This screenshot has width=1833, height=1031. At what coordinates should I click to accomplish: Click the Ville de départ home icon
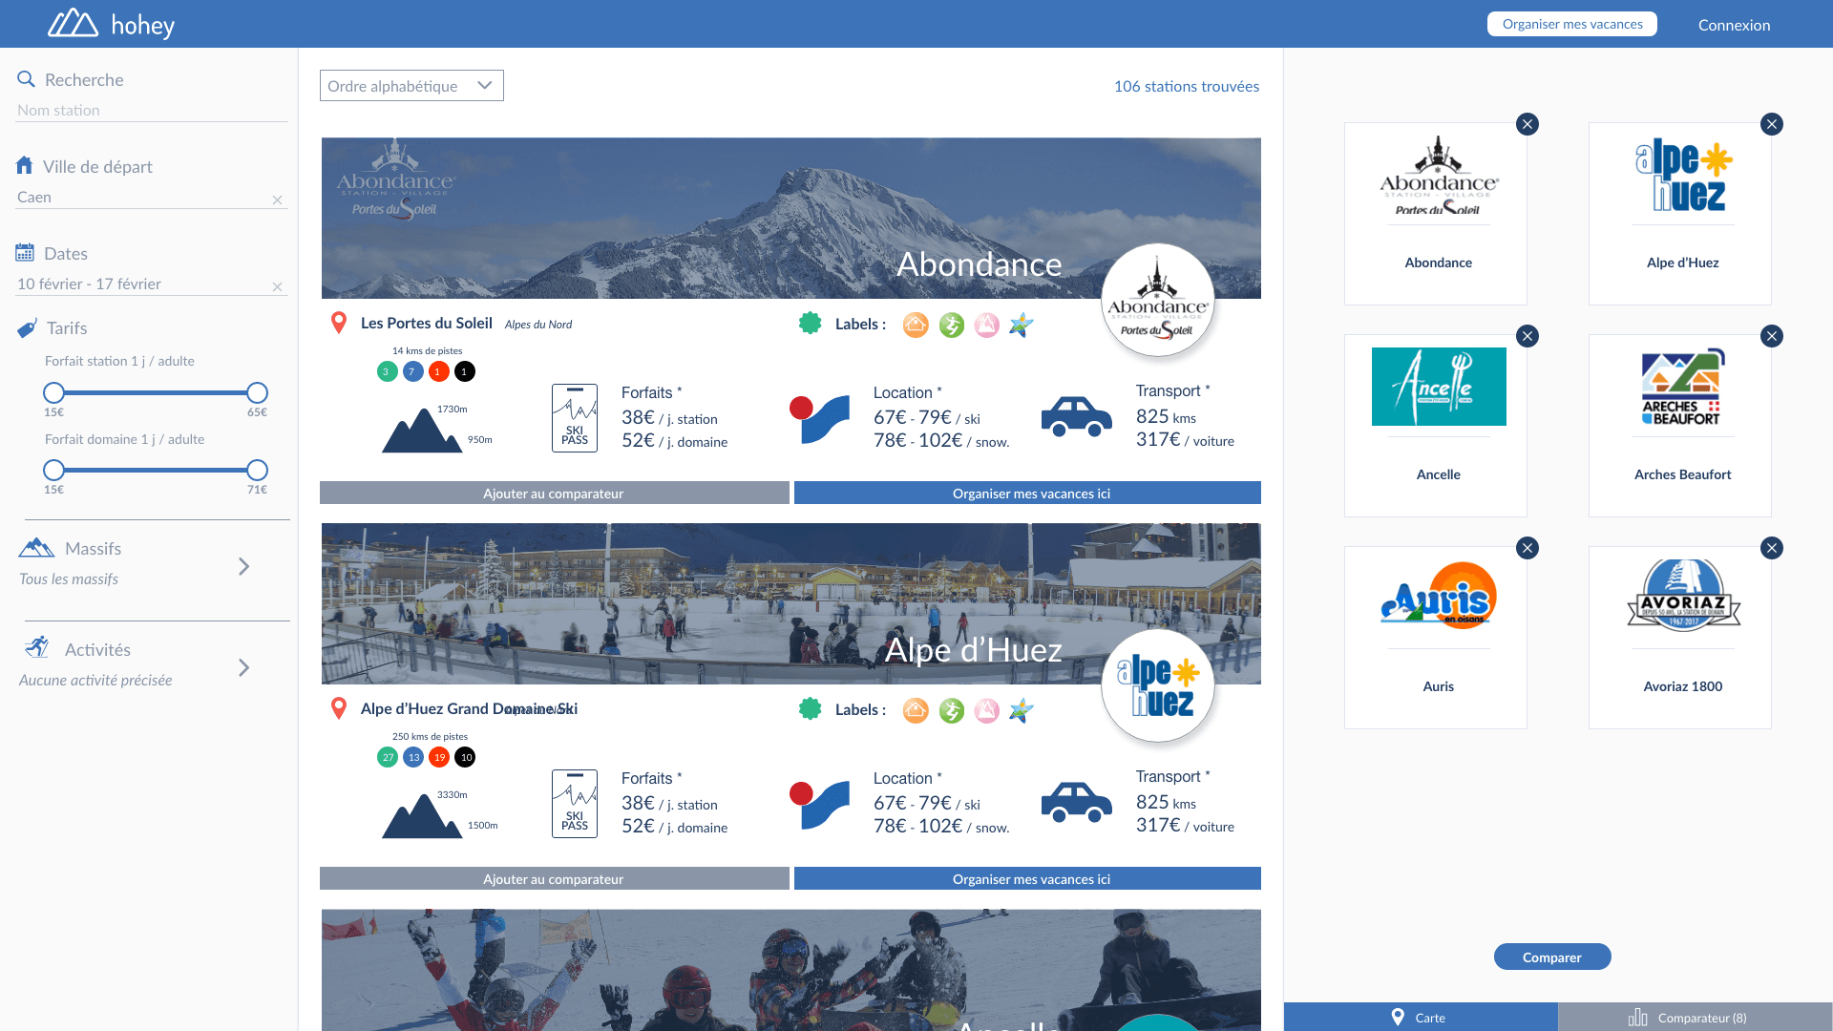25,165
